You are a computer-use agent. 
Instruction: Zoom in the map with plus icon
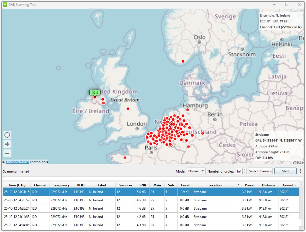click(7, 144)
